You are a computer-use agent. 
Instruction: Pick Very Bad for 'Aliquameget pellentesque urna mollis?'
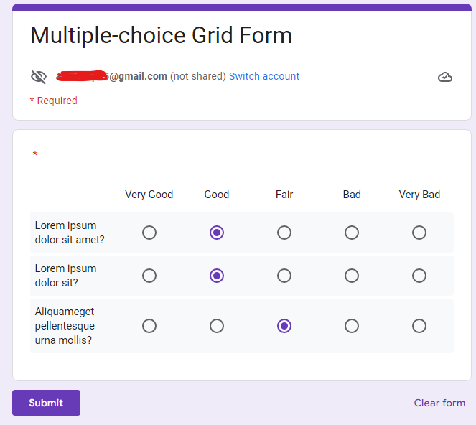tap(419, 326)
